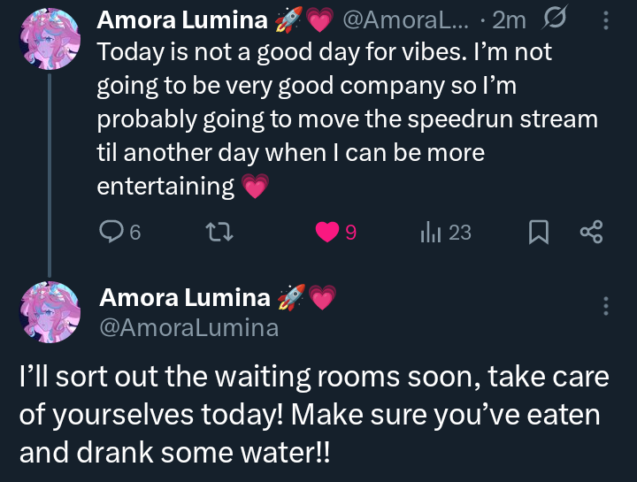Click the share icon on the first post
The width and height of the screenshot is (637, 482).
tap(591, 233)
